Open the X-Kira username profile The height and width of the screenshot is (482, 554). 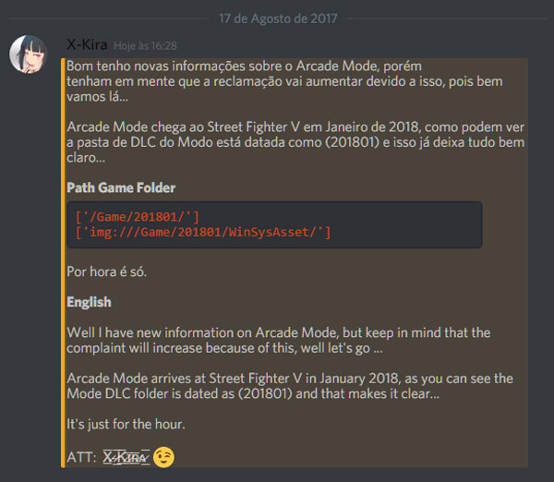[x=87, y=44]
